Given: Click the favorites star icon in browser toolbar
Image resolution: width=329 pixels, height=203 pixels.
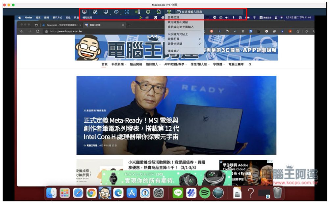Looking at the screenshot, I should coord(307,31).
